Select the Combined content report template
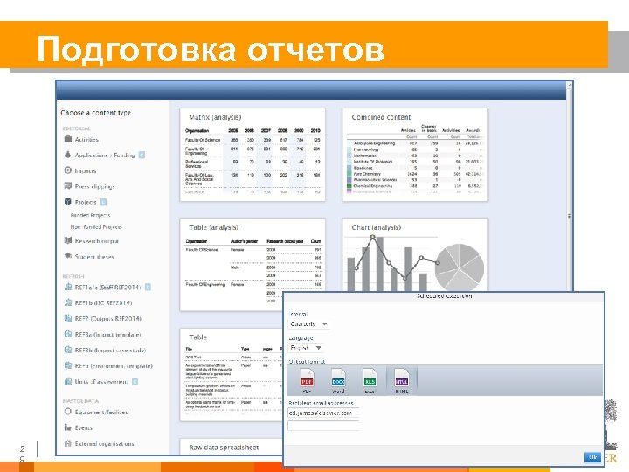Screen dimensions: 629x472 pyautogui.click(x=415, y=155)
